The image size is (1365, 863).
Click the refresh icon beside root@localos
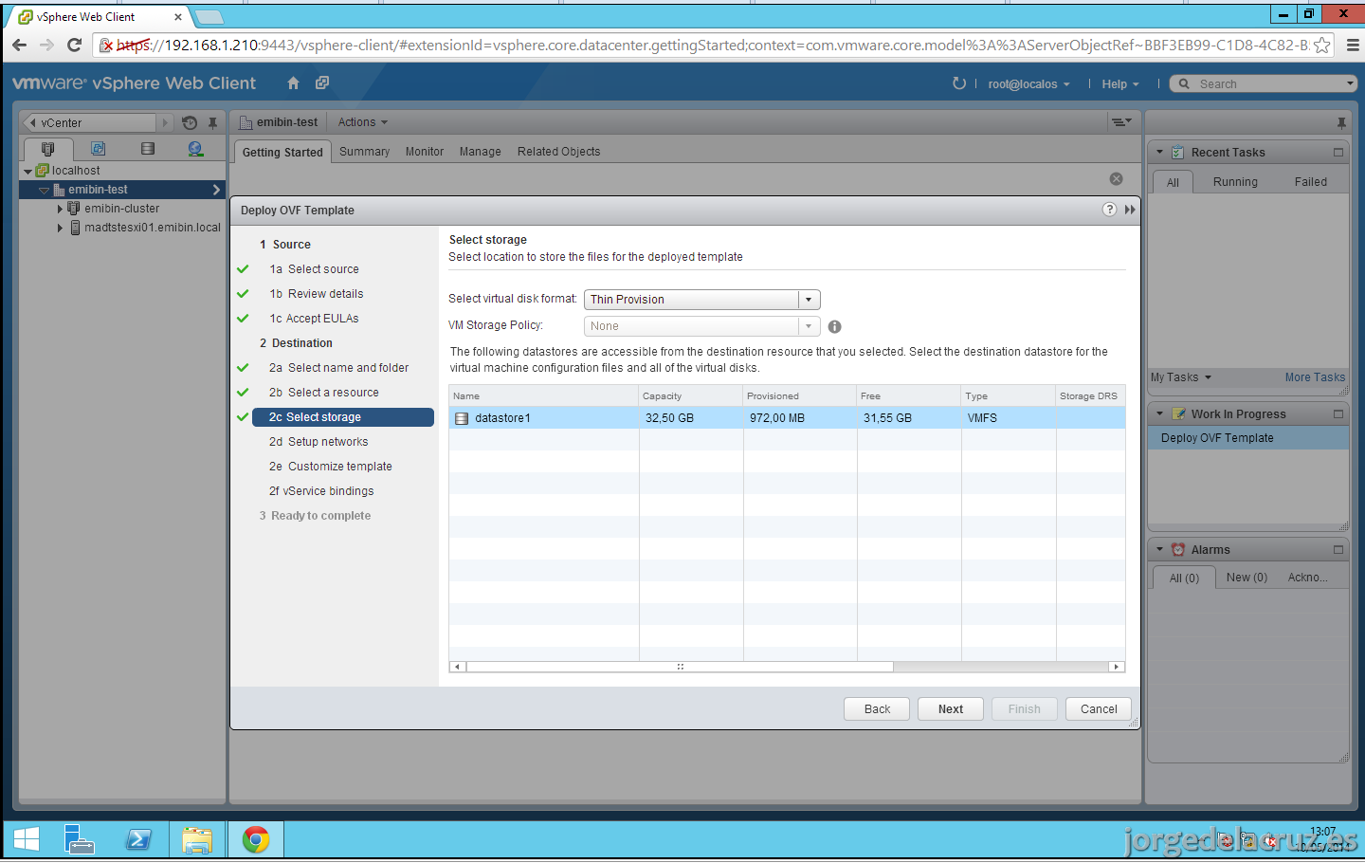click(959, 83)
